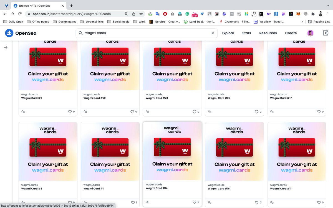The width and height of the screenshot is (333, 208).
Task: Open the Extensions puzzle piece menu
Action: point(313,14)
